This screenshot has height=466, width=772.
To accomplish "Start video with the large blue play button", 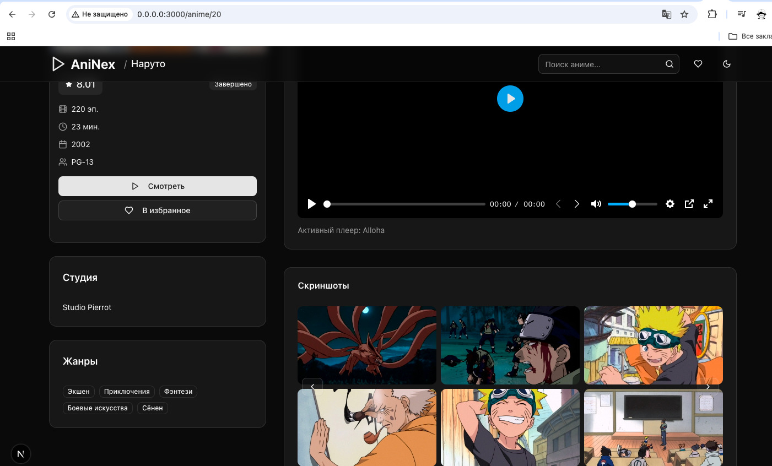I will click(510, 99).
